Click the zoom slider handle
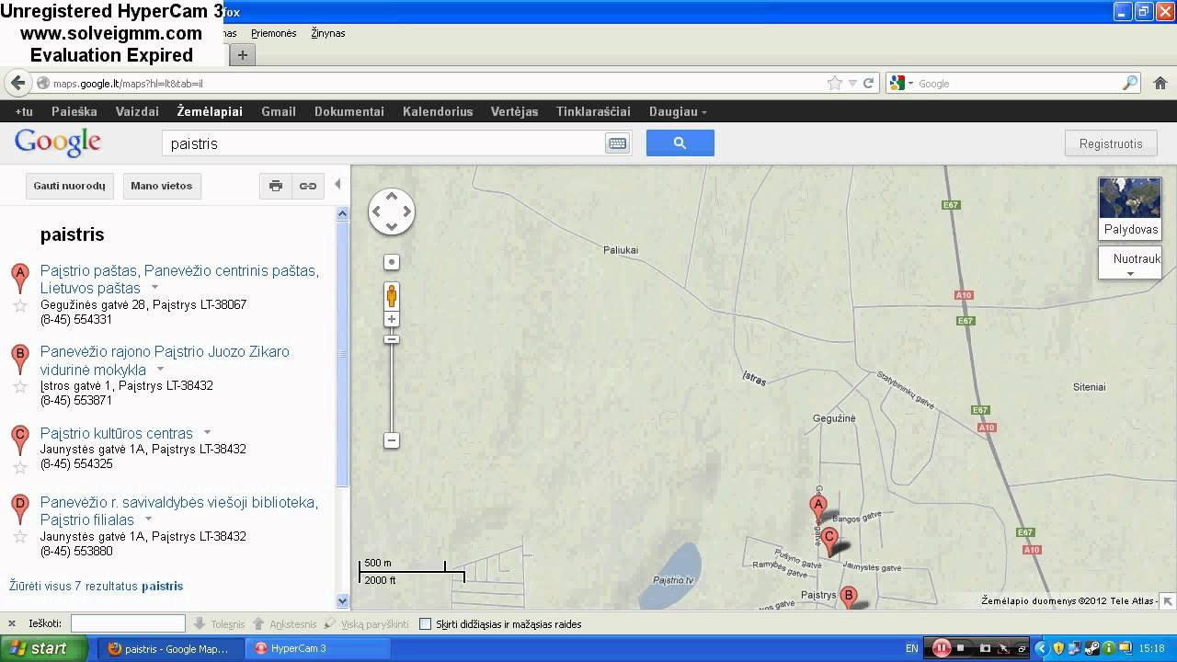This screenshot has width=1177, height=662. (392, 339)
